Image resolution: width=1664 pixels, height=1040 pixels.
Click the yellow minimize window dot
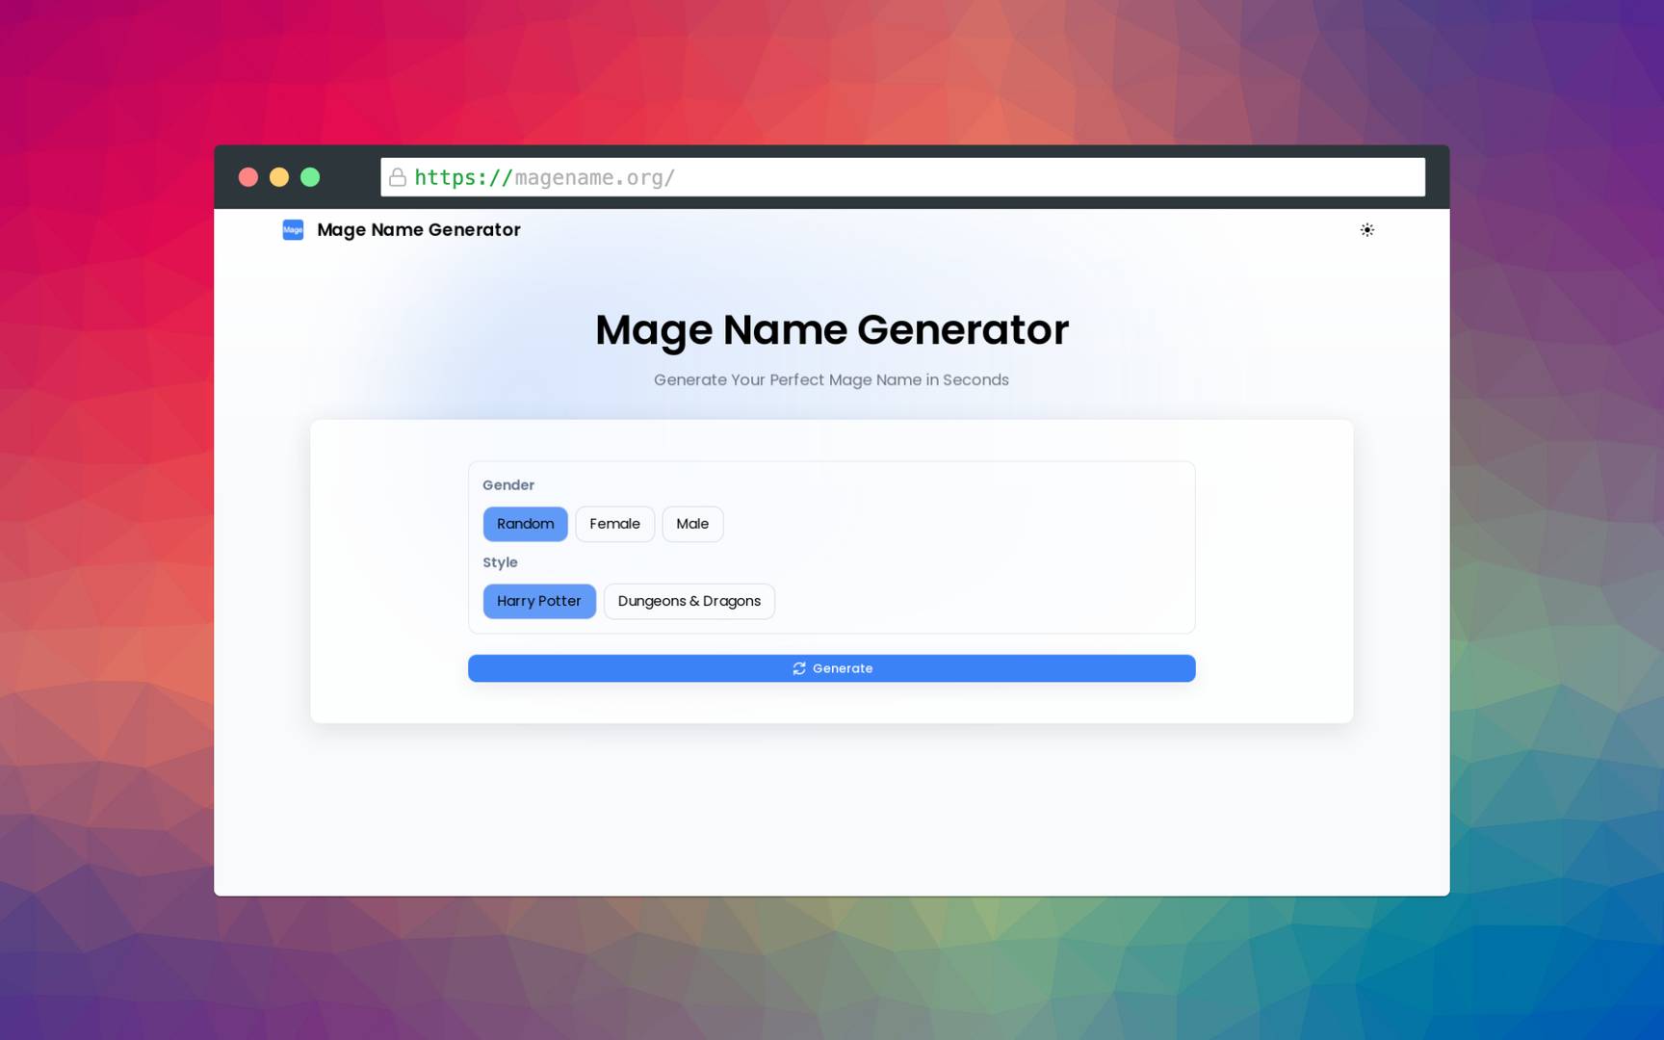pos(279,177)
